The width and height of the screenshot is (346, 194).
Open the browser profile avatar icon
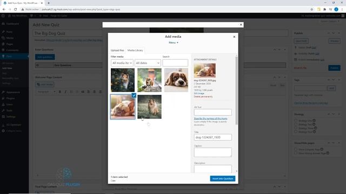[336, 10]
